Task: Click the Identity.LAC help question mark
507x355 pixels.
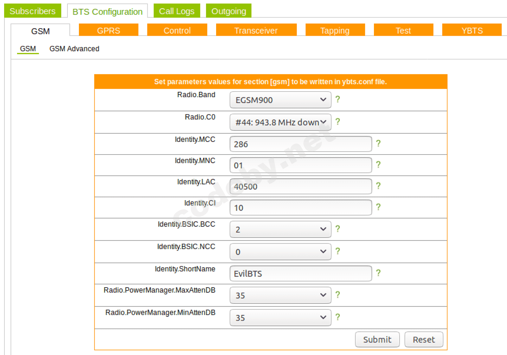Action: point(378,186)
